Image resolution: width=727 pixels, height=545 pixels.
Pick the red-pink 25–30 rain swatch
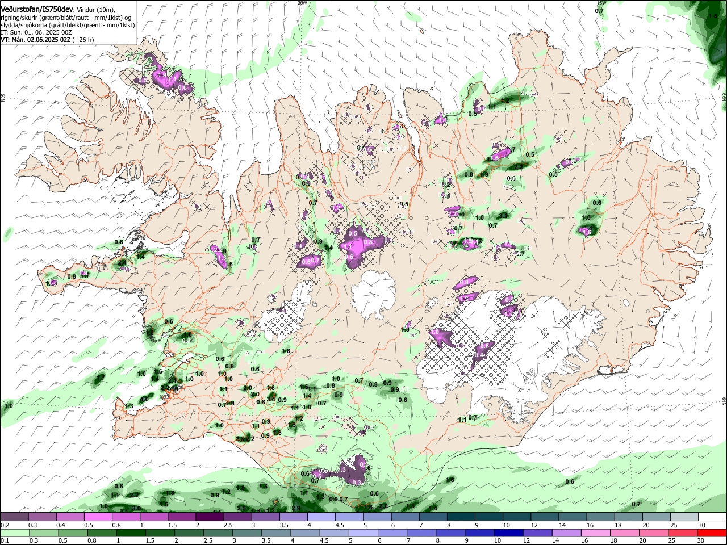coord(684,533)
